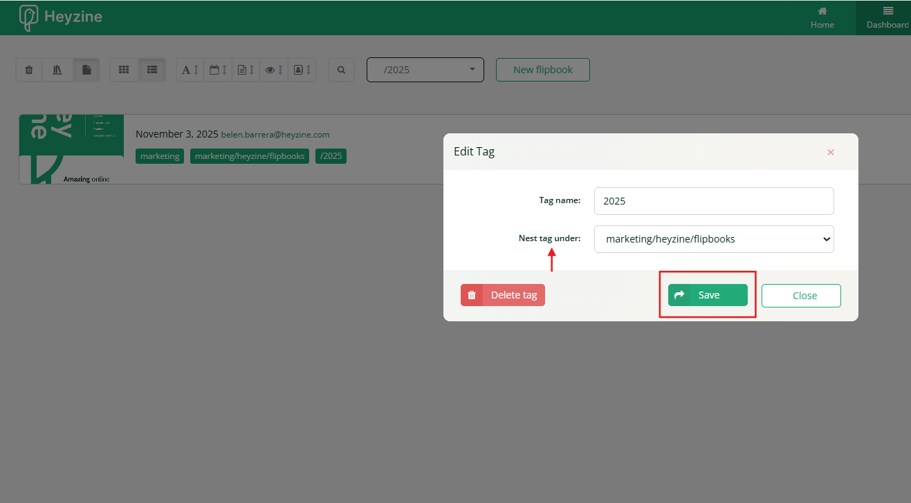Sort flipbooks by date
The height and width of the screenshot is (503, 911).
click(x=218, y=70)
